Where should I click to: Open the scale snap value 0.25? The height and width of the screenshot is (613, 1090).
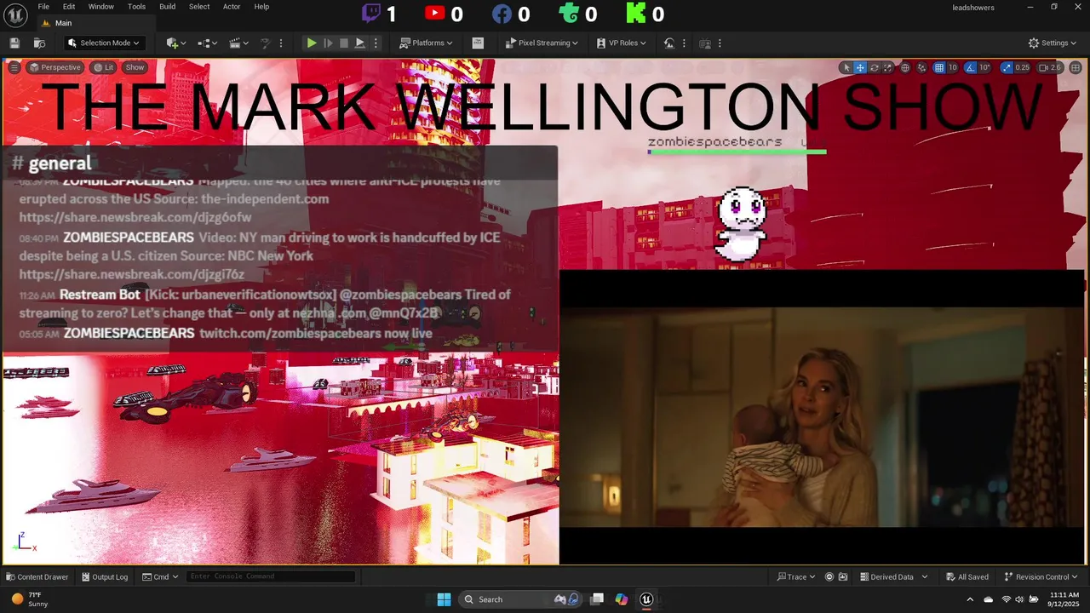pyautogui.click(x=1022, y=67)
